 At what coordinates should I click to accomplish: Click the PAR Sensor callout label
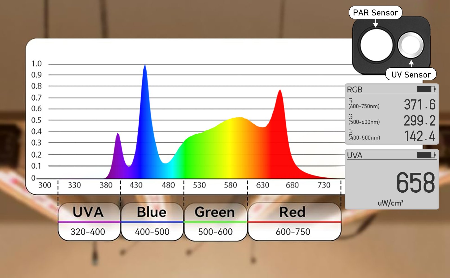(376, 12)
